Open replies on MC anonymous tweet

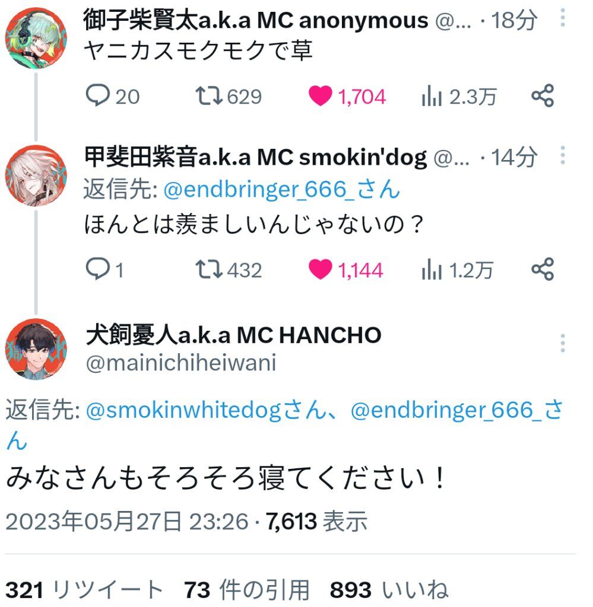(x=112, y=96)
